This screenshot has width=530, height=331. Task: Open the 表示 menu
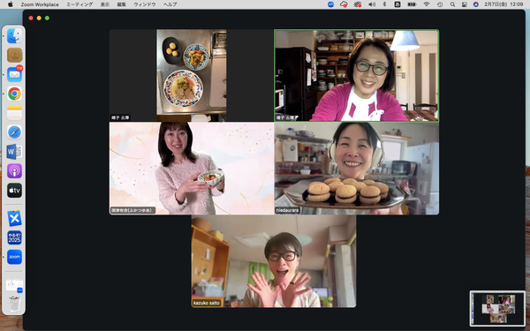tap(105, 4)
